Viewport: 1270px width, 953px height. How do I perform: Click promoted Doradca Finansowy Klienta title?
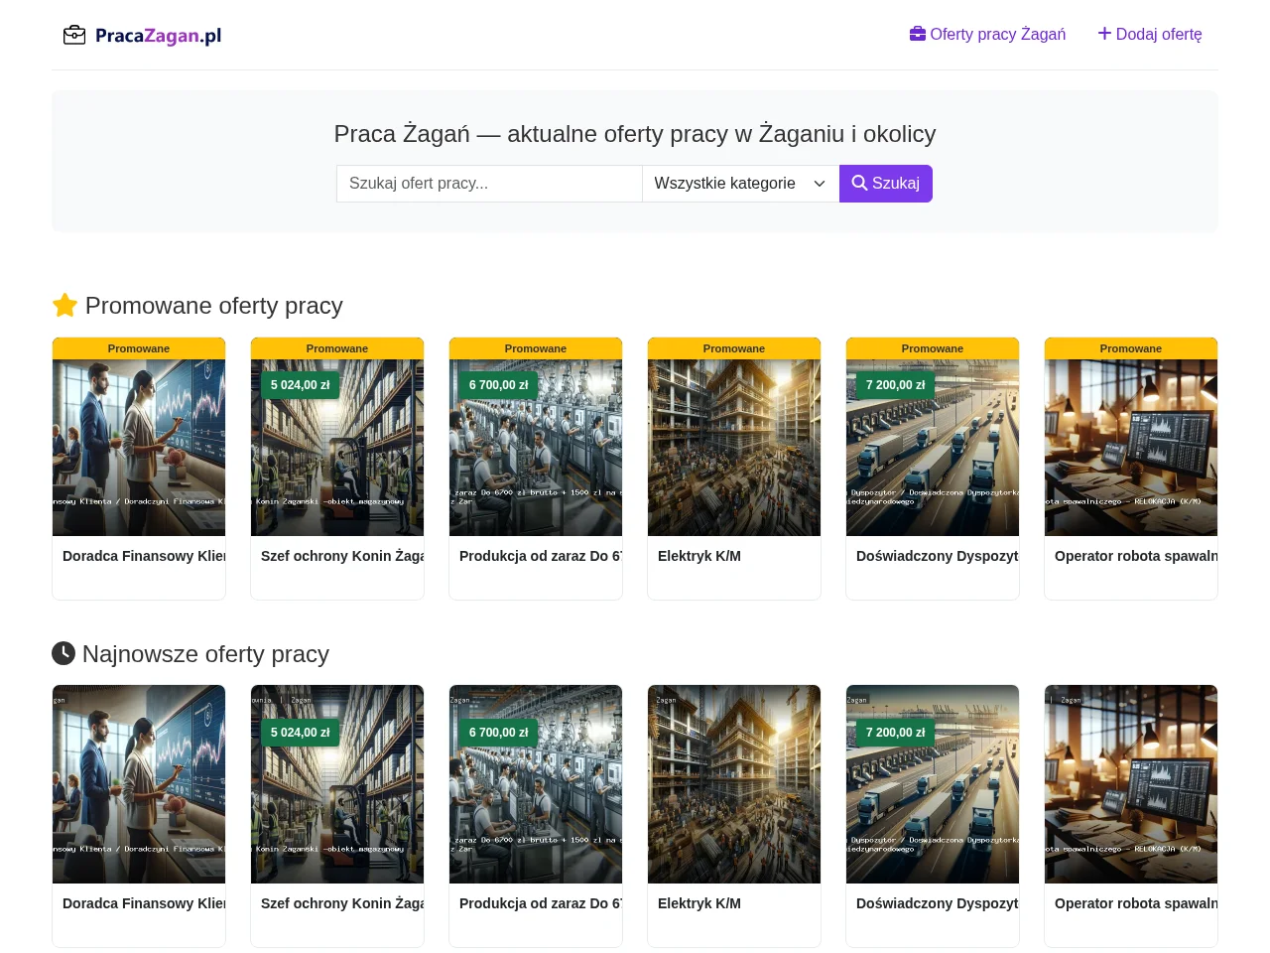pos(144,556)
